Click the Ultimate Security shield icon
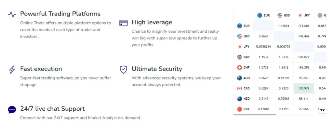The height and width of the screenshot is (131, 333). [123, 69]
